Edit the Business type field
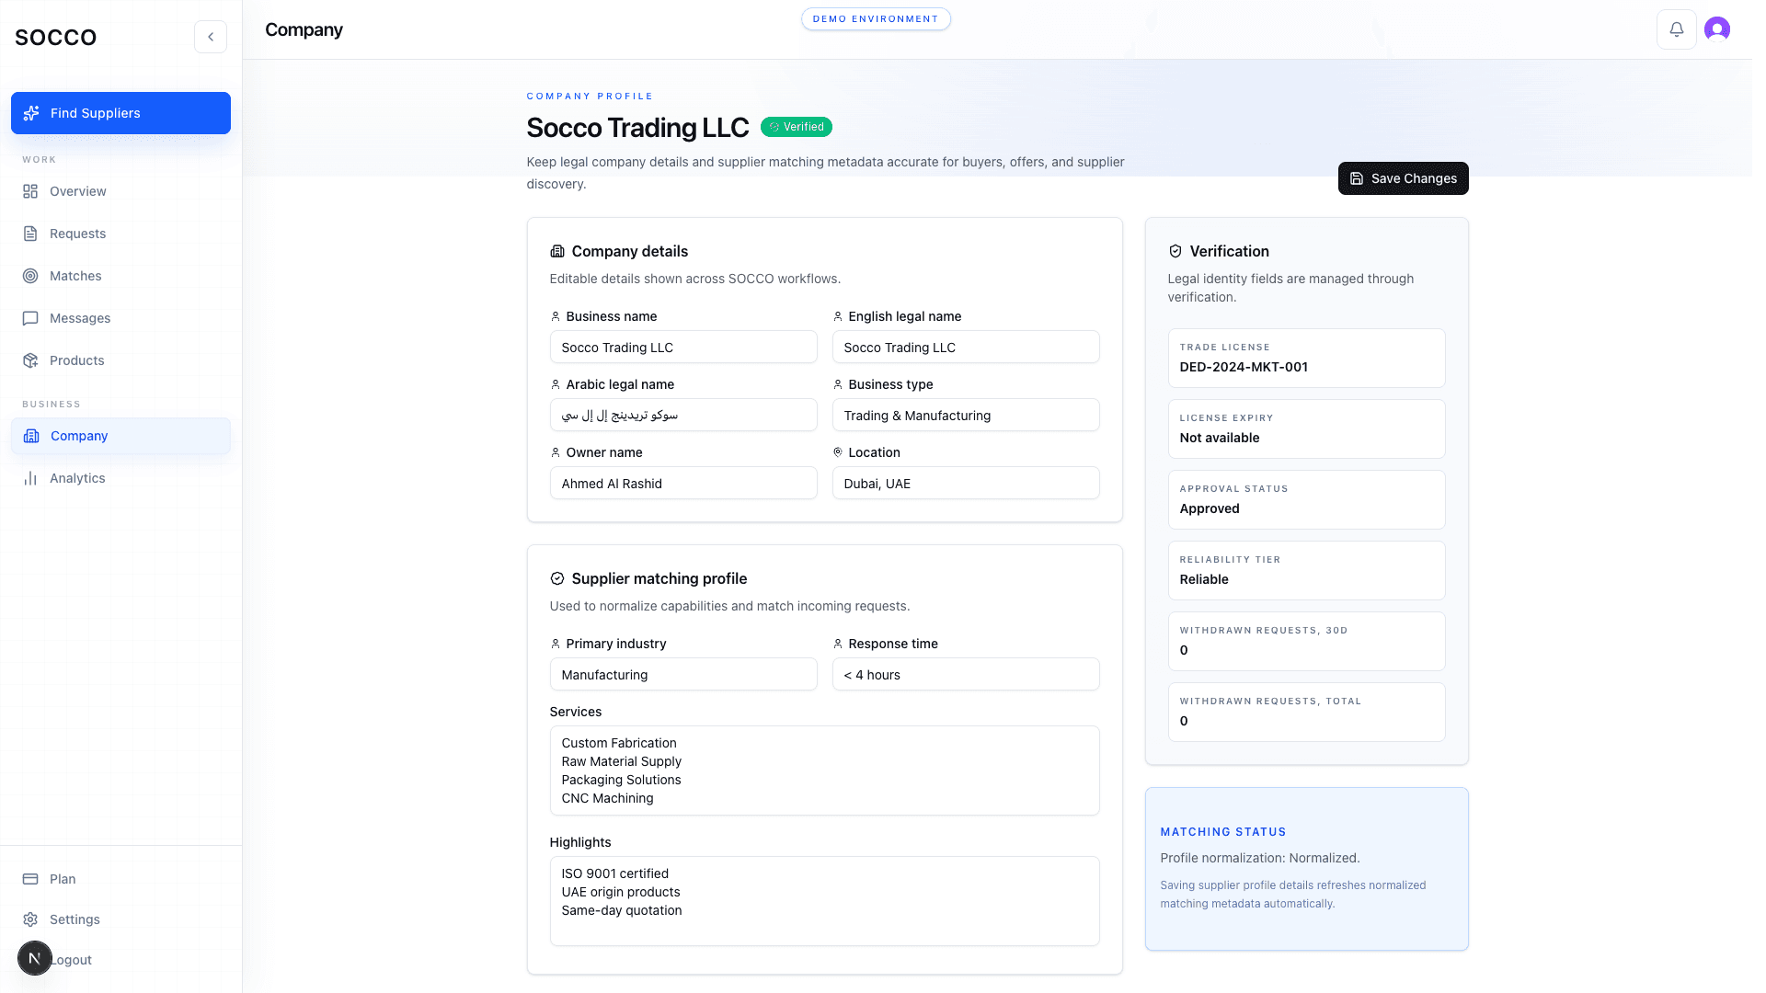This screenshot has height=993, width=1766. [966, 416]
